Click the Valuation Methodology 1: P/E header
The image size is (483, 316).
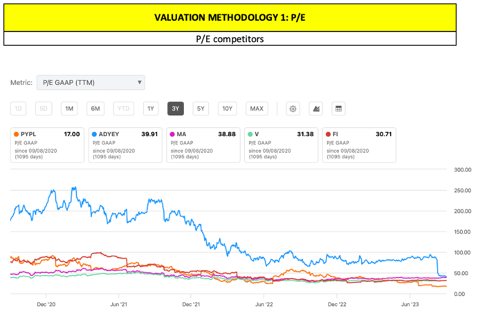(230, 18)
